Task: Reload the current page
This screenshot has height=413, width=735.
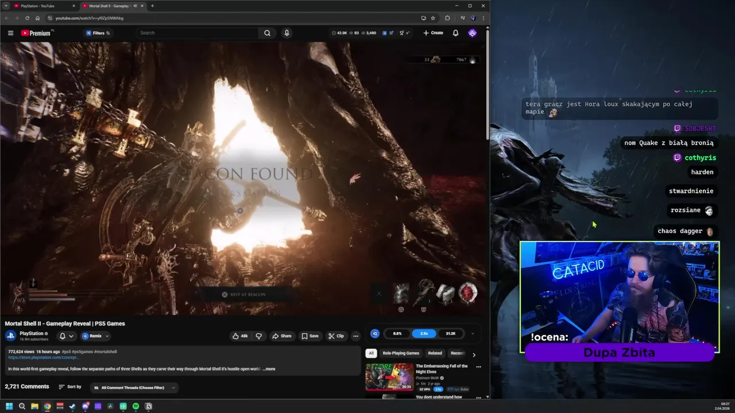Action: pos(26,18)
